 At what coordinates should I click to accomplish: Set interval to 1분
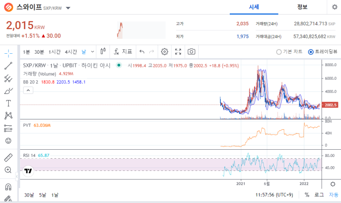point(26,52)
